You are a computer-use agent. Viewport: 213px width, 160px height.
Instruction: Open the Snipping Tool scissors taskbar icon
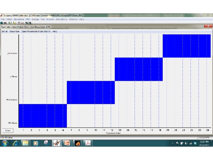point(46,143)
